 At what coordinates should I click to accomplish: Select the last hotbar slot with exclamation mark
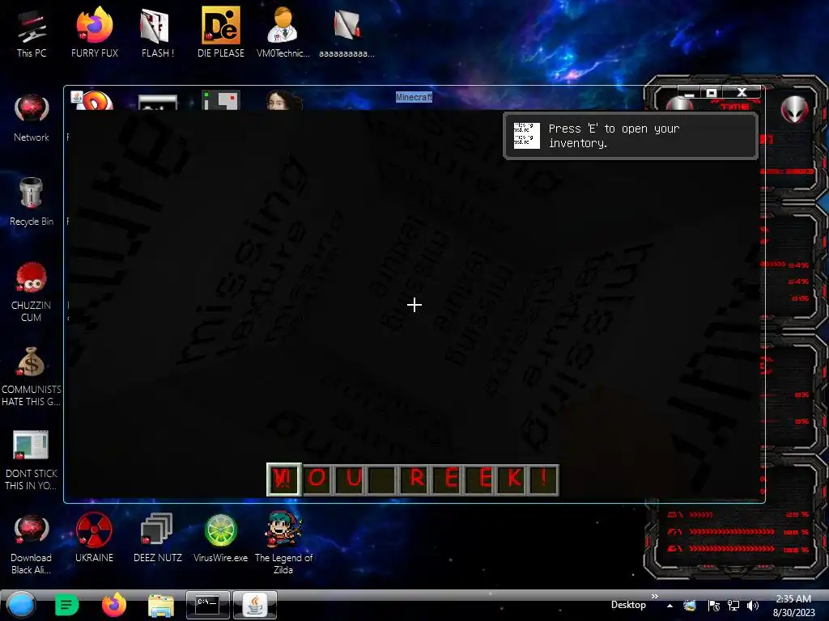(x=543, y=479)
